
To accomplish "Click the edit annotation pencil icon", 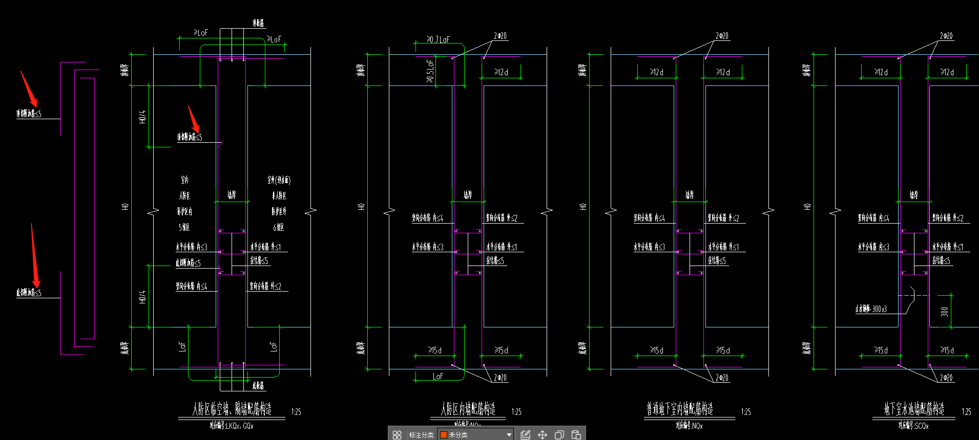I will pyautogui.click(x=526, y=435).
